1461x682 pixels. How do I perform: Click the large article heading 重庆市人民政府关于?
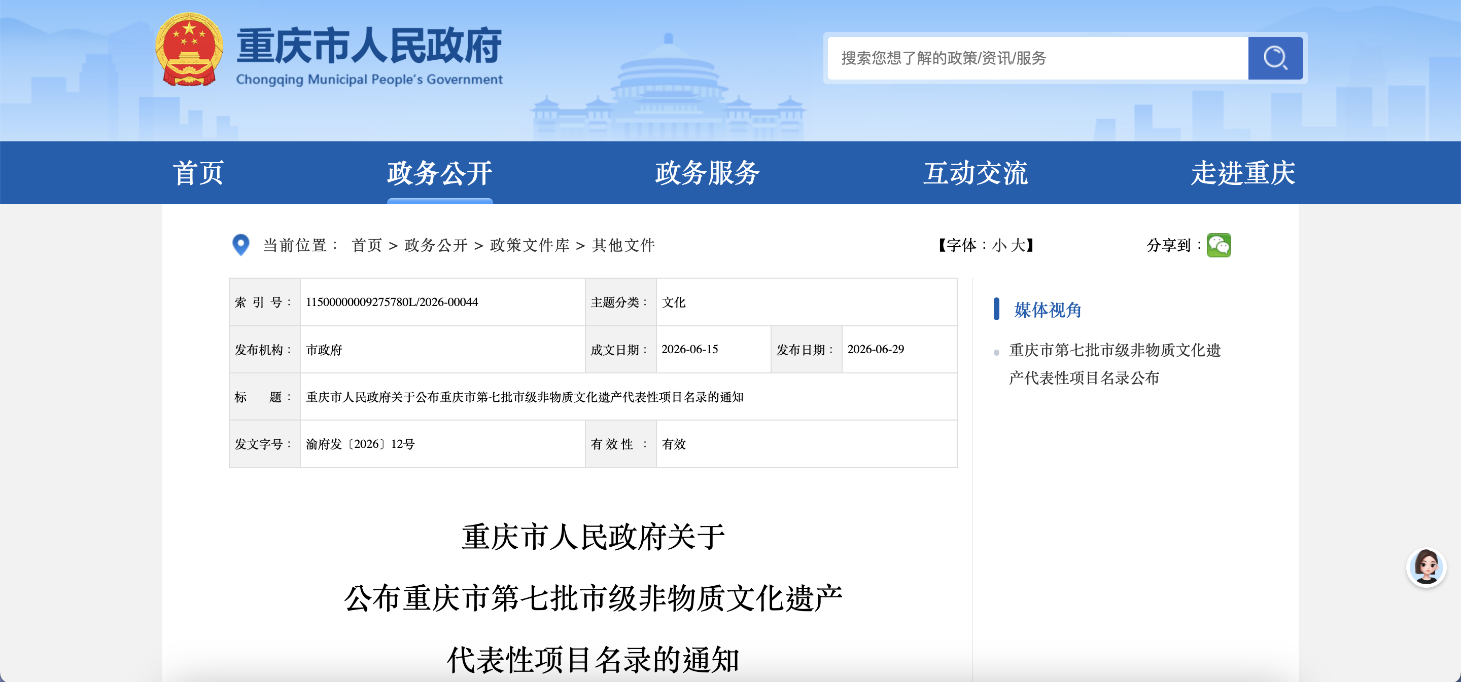point(593,537)
